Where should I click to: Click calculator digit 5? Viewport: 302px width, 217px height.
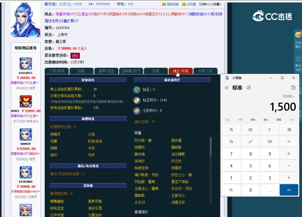[250, 165]
